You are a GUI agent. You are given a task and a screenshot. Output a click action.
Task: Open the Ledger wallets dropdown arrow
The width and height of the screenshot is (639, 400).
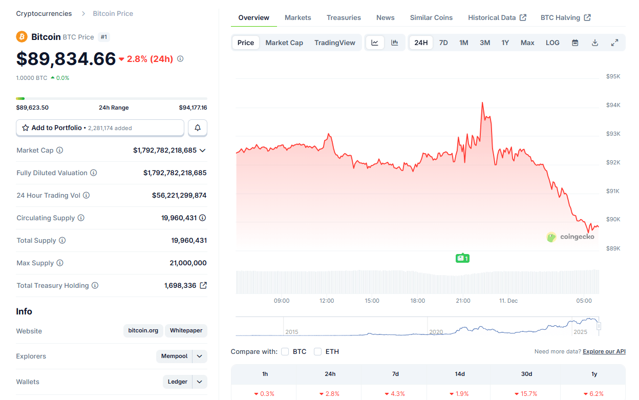[x=200, y=382]
